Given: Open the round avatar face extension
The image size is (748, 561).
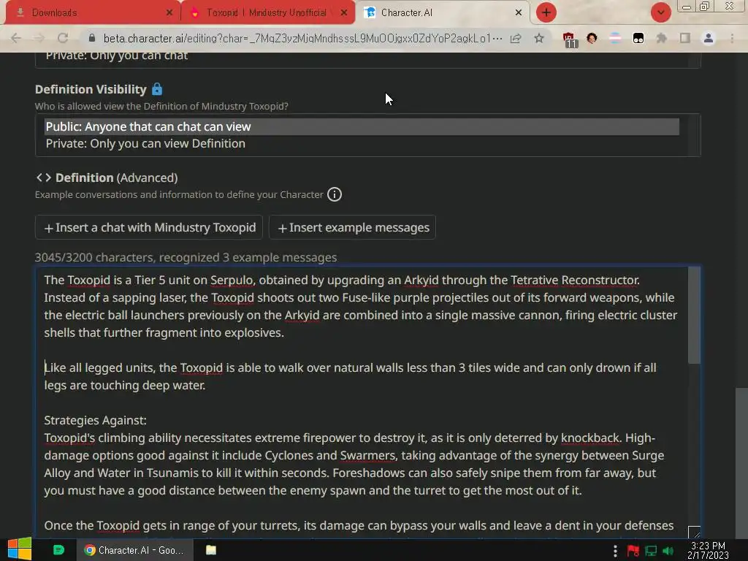Looking at the screenshot, I should (x=592, y=38).
